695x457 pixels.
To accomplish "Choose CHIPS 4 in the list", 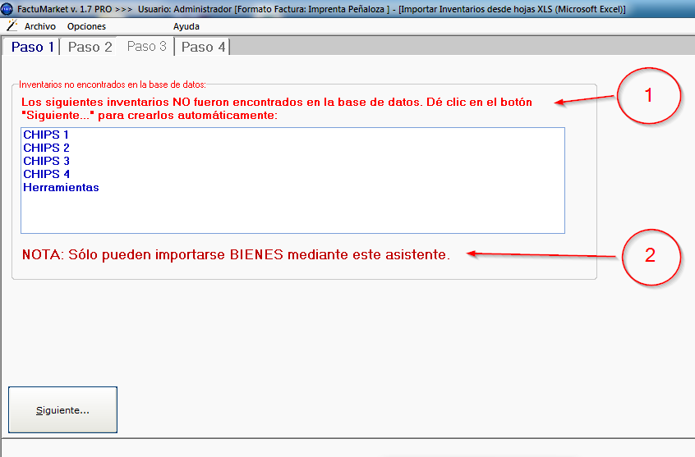I will [x=46, y=174].
